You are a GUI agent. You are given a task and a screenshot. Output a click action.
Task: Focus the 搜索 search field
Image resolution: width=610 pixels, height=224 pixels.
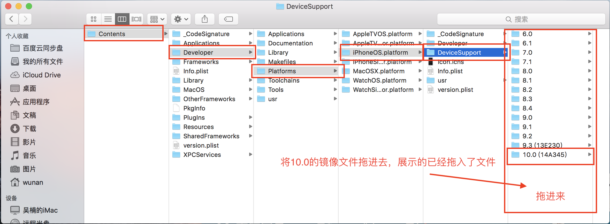coord(521,19)
